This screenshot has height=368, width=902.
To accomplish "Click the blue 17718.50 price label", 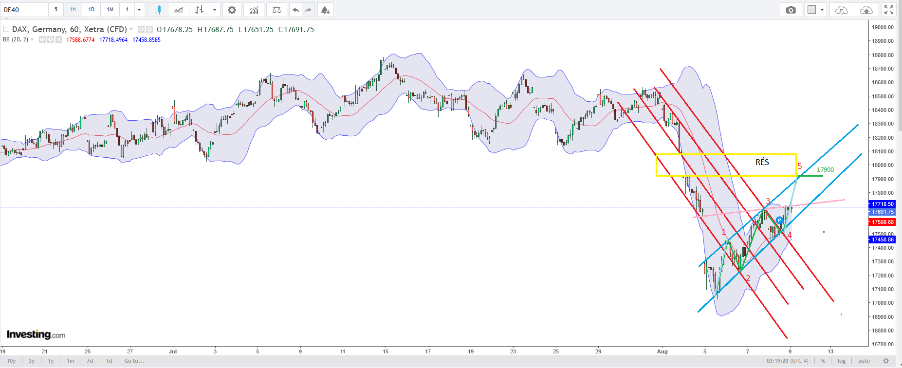I will pyautogui.click(x=883, y=204).
